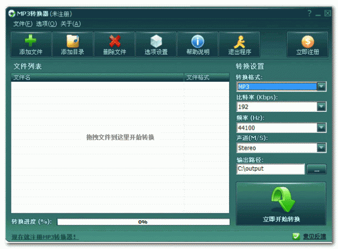This screenshot has height=249, width=338.
Task: Open 帮助说明 info icon
Action: pyautogui.click(x=198, y=41)
